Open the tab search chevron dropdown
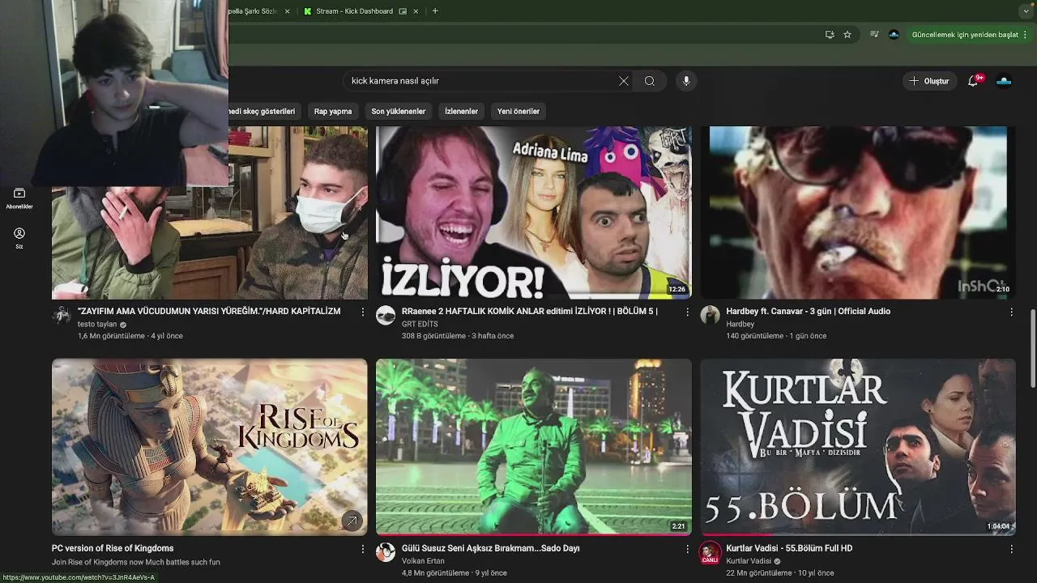 click(x=1026, y=11)
